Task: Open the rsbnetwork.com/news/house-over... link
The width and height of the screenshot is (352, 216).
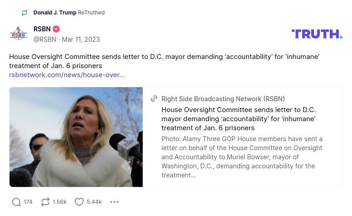Action: (67, 75)
